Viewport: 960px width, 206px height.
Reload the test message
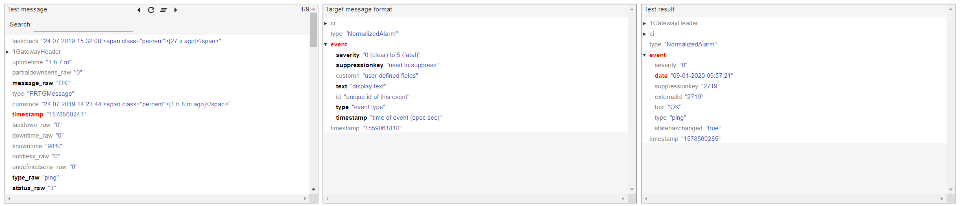151,10
